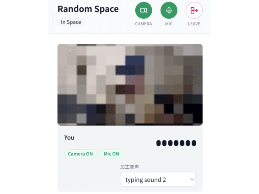This screenshot has width=259, height=194.
Task: Click the CAMERA label under the icon
Action: pos(144,24)
